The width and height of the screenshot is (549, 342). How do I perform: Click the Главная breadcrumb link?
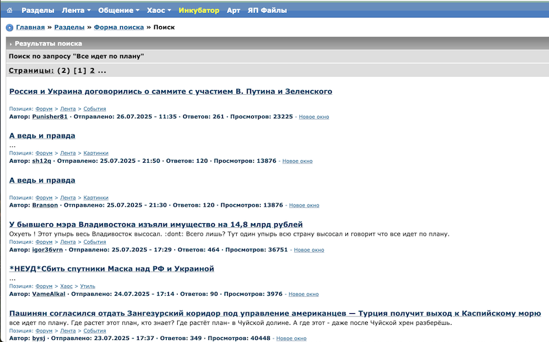(30, 27)
